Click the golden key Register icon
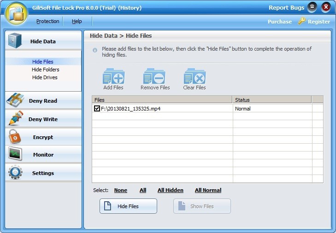Viewport: 336px width, 233px height. [302, 21]
